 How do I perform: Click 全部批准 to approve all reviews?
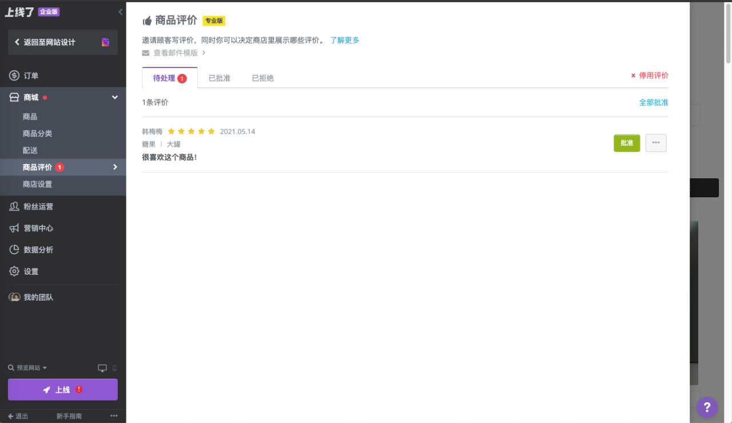(654, 102)
